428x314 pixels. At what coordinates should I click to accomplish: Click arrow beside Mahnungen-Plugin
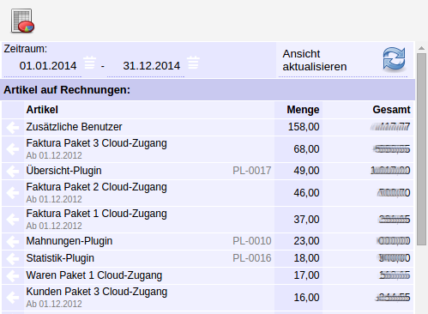tap(13, 241)
